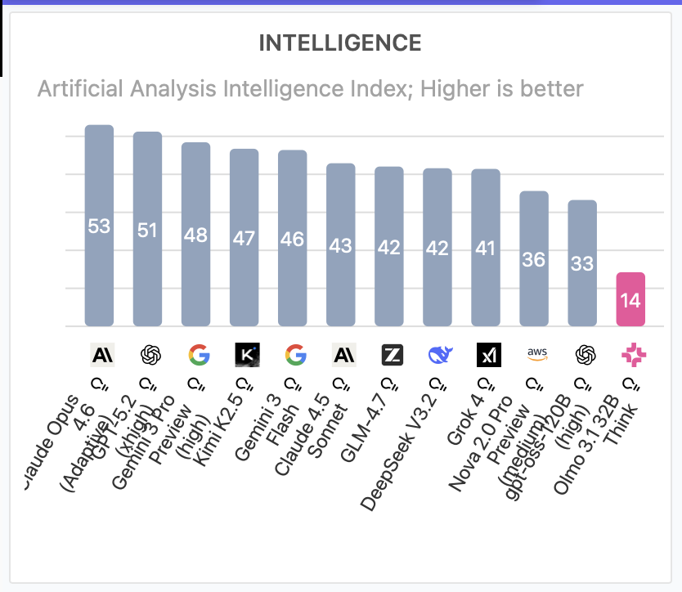Select the bar with score 36

pyautogui.click(x=534, y=258)
